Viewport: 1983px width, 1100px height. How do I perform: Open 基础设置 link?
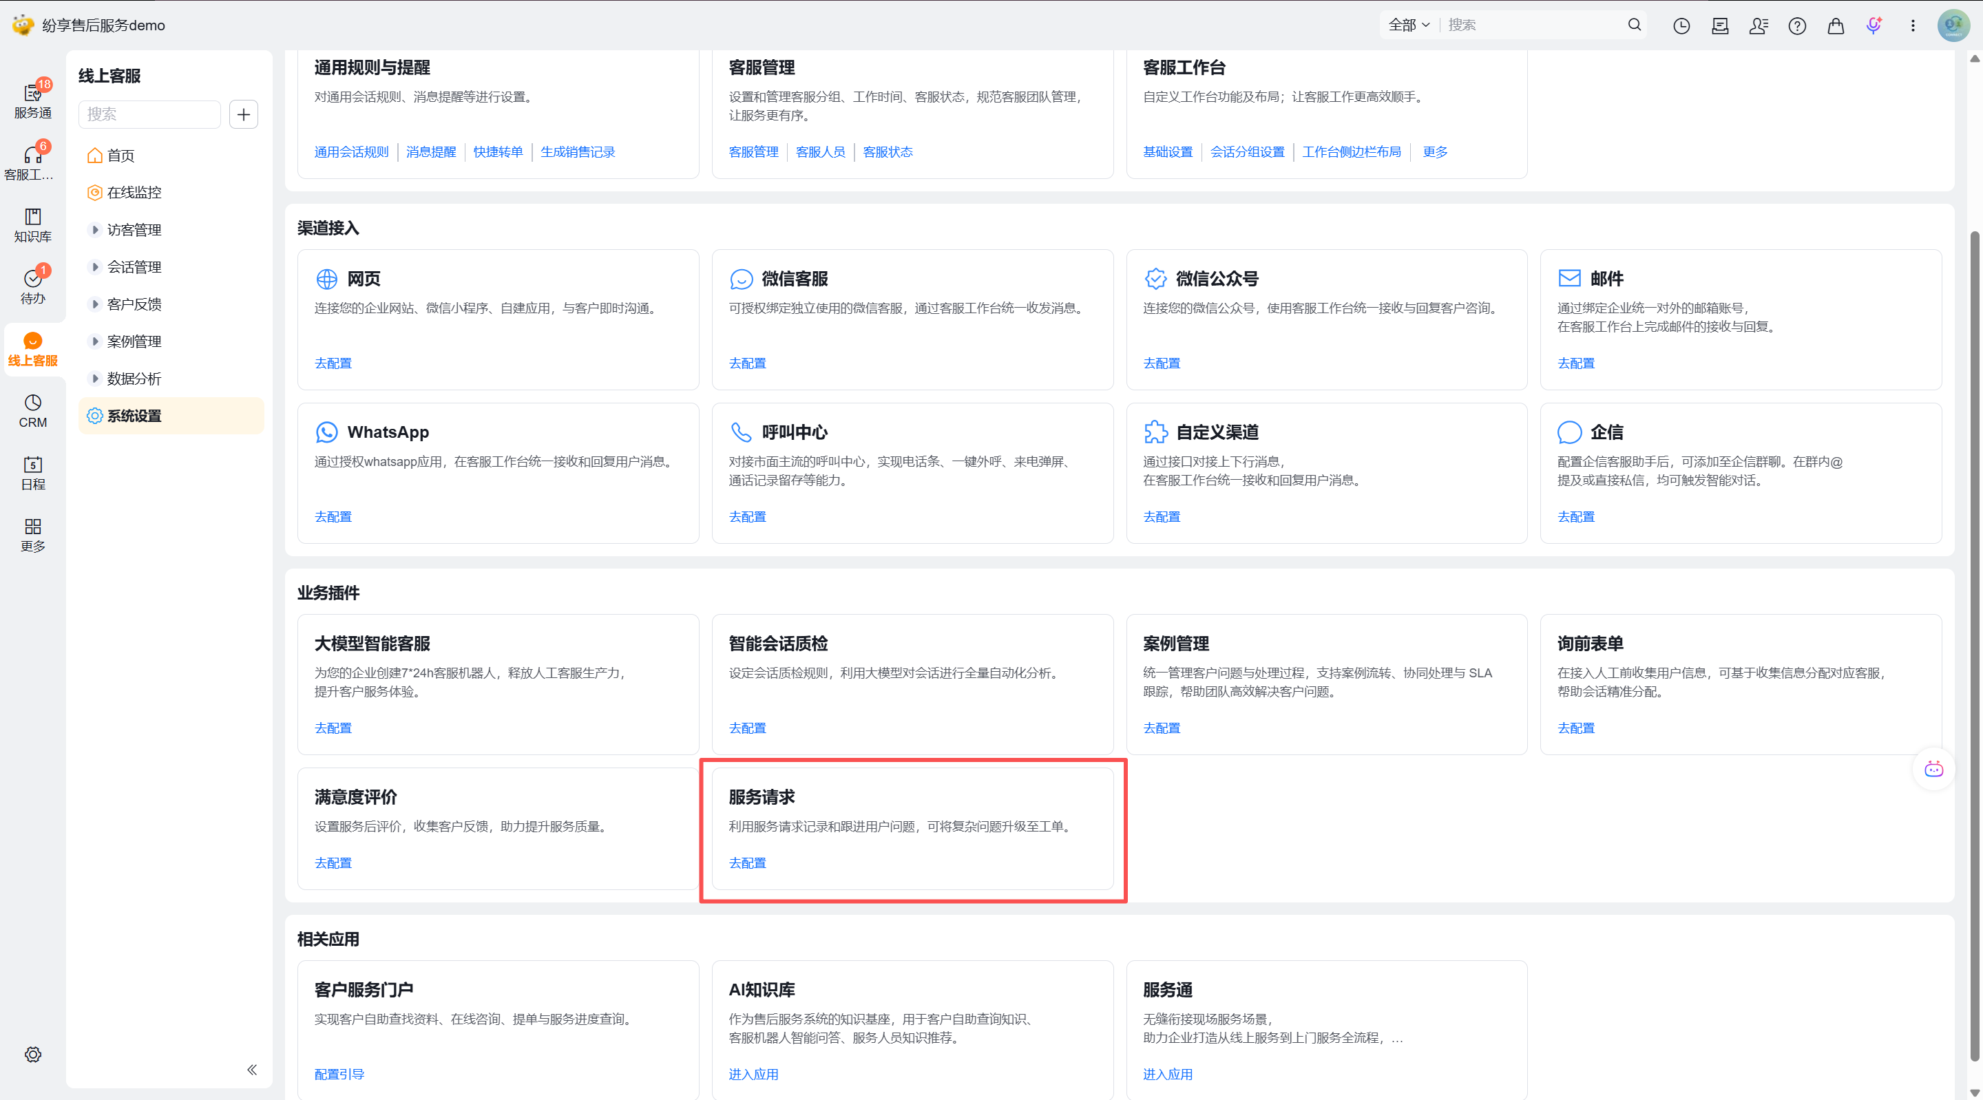pos(1168,151)
